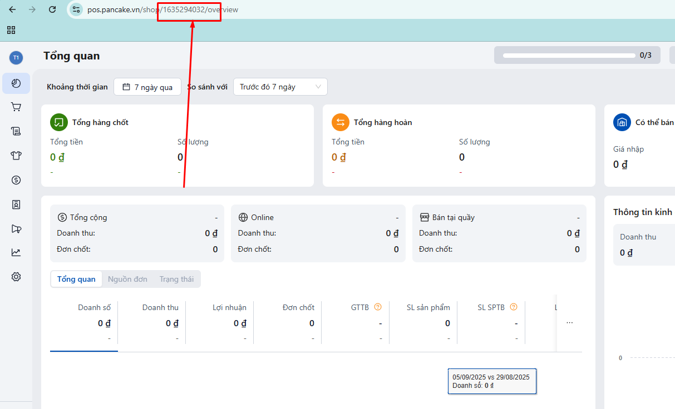Click the dollar icon beside Tổng cộng

[x=62, y=217]
